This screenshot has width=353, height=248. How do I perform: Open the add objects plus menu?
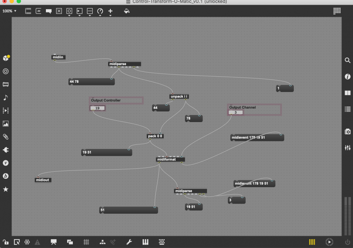pyautogui.click(x=110, y=11)
